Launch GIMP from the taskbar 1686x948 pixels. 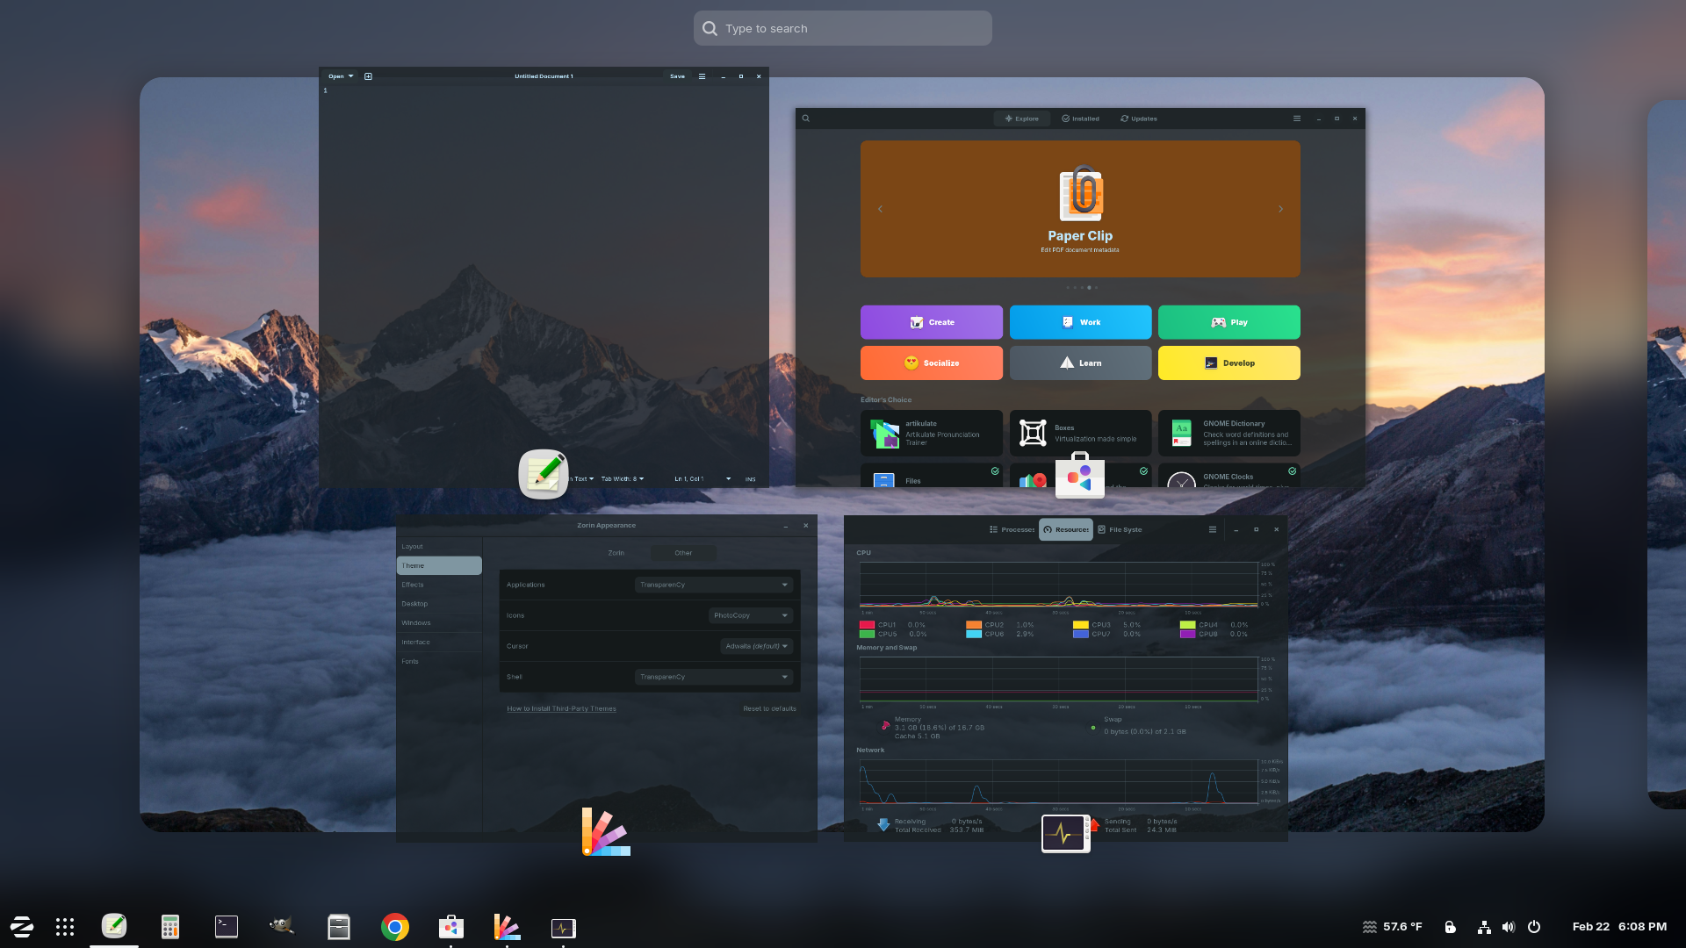pos(282,927)
